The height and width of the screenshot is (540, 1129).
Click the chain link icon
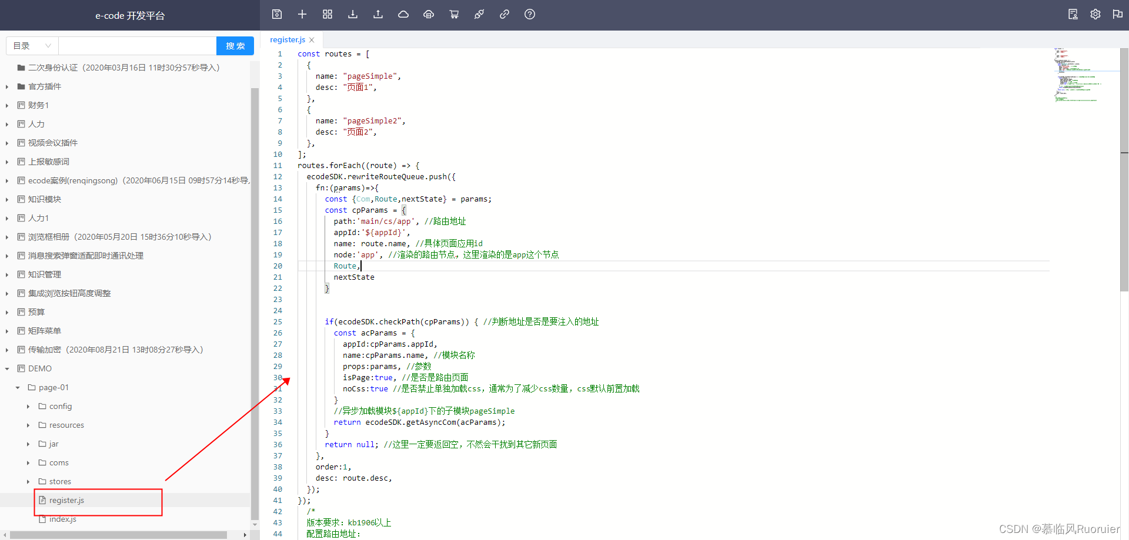click(505, 14)
